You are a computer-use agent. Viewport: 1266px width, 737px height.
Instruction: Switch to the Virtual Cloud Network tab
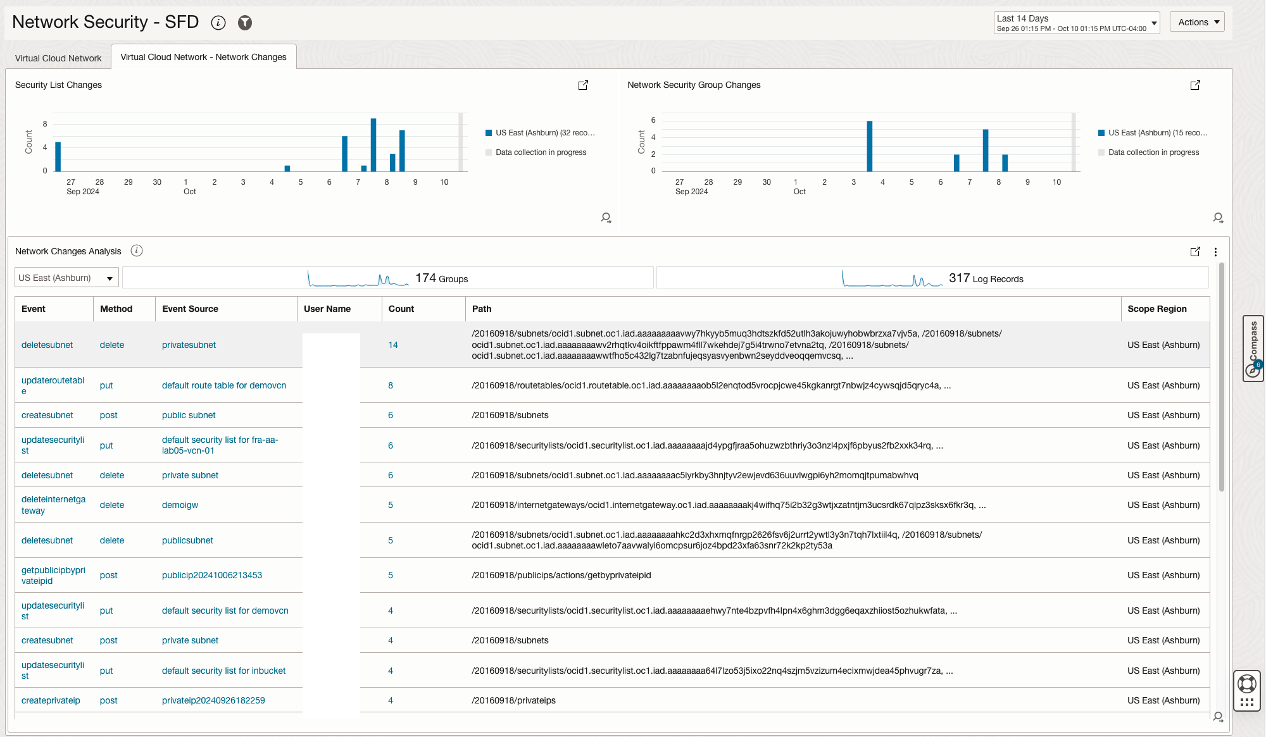tap(58, 58)
